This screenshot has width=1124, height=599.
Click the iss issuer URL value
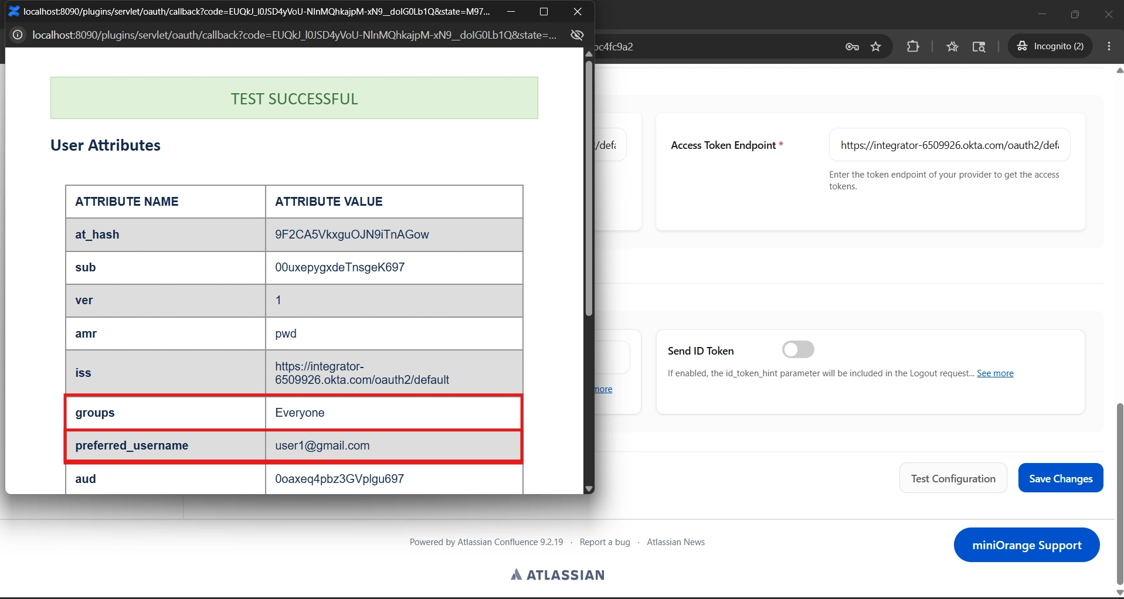(x=362, y=373)
